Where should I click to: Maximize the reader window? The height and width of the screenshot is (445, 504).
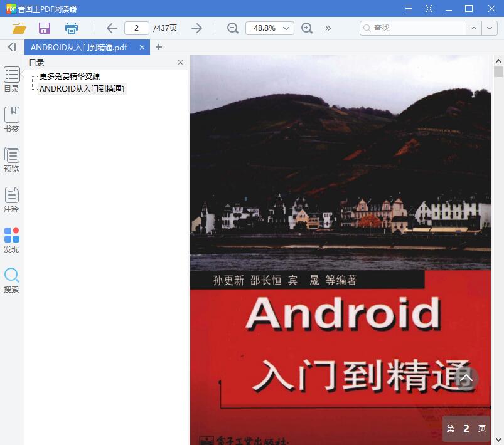point(469,9)
